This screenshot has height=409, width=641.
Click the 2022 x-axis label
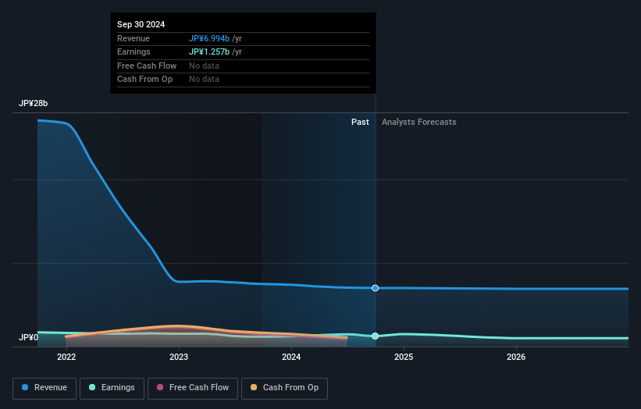click(66, 357)
